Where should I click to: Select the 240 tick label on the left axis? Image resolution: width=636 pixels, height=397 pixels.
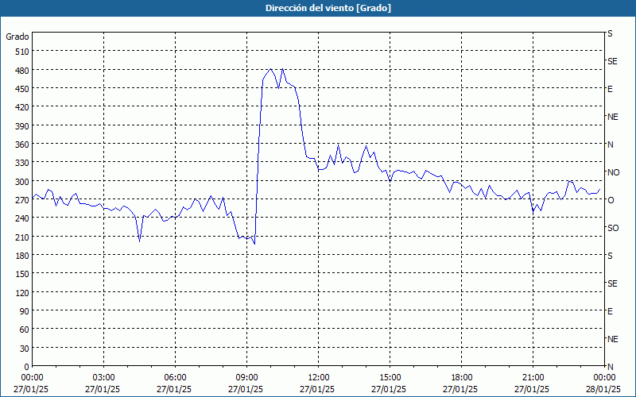(x=22, y=218)
